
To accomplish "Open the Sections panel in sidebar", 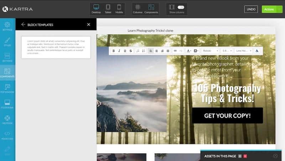I will pos(7,57).
